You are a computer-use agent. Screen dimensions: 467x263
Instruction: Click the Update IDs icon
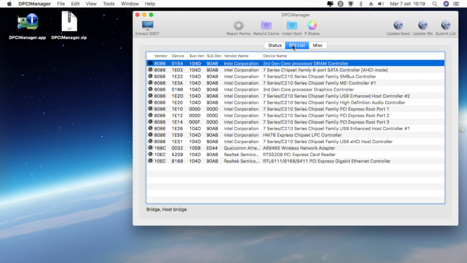click(x=422, y=26)
